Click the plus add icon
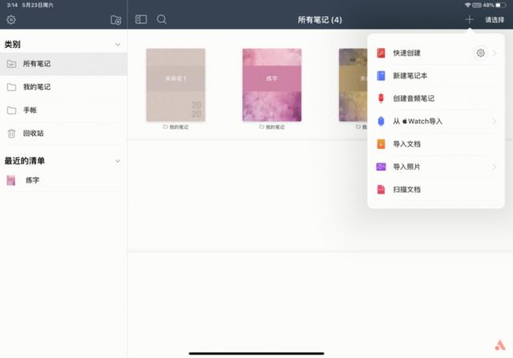 [469, 19]
